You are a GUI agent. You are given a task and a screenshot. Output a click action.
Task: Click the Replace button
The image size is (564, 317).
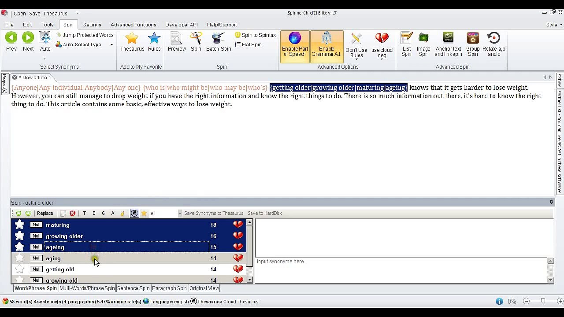click(45, 214)
